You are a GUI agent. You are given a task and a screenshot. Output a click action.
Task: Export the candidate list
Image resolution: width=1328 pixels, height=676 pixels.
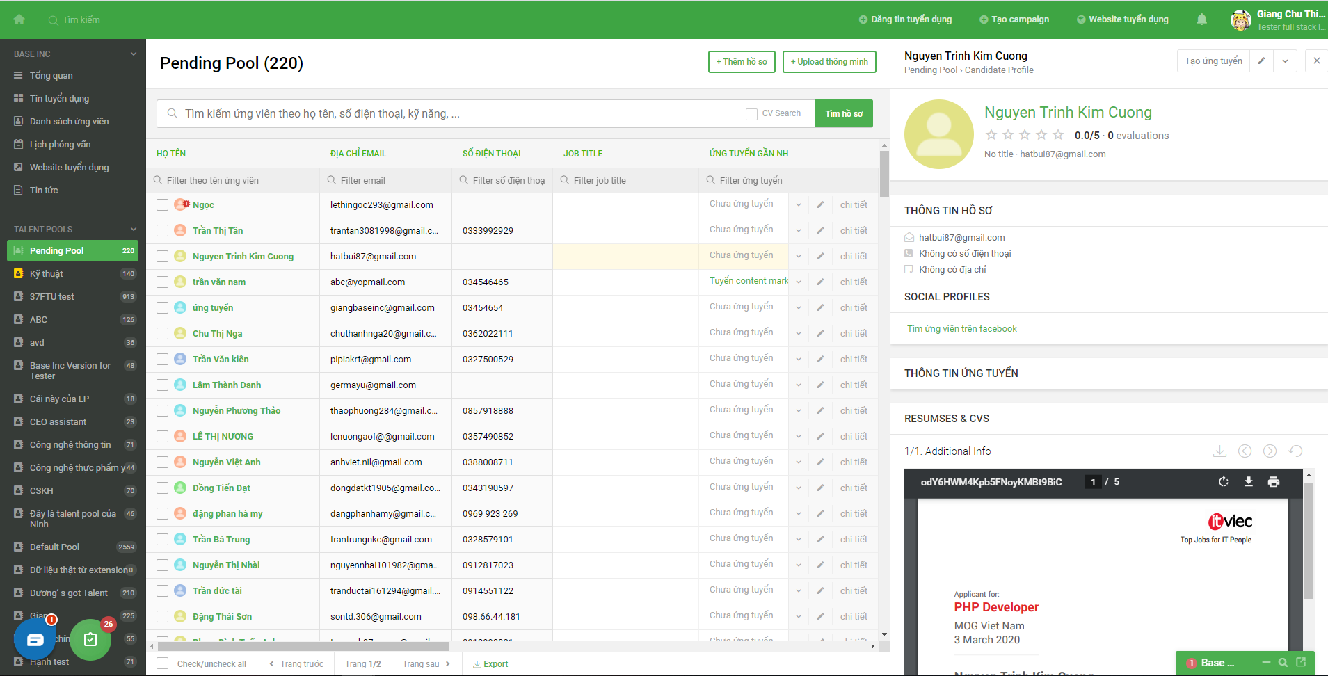[490, 664]
